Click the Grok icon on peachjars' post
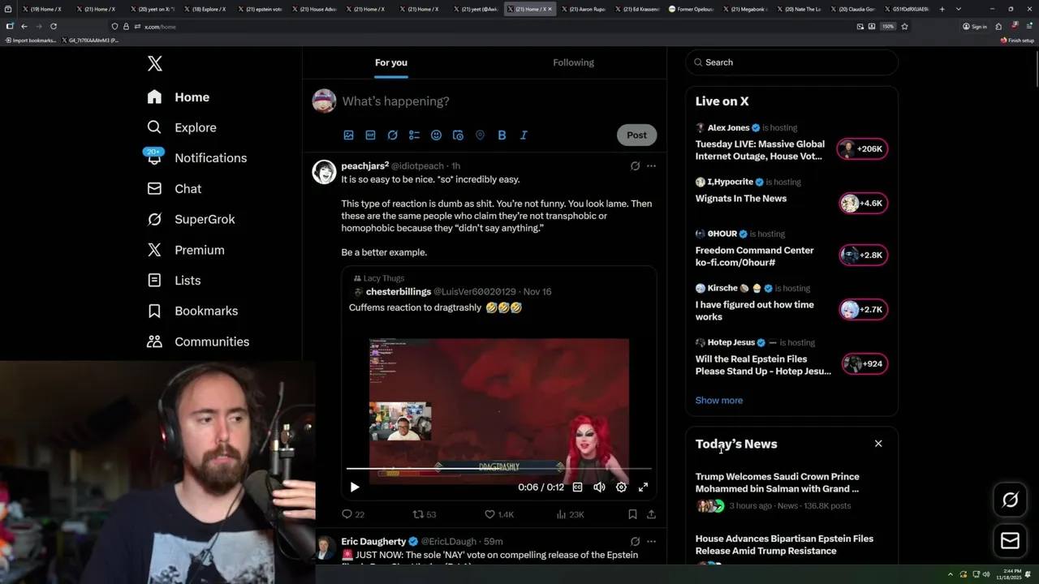The image size is (1039, 584). 635,165
